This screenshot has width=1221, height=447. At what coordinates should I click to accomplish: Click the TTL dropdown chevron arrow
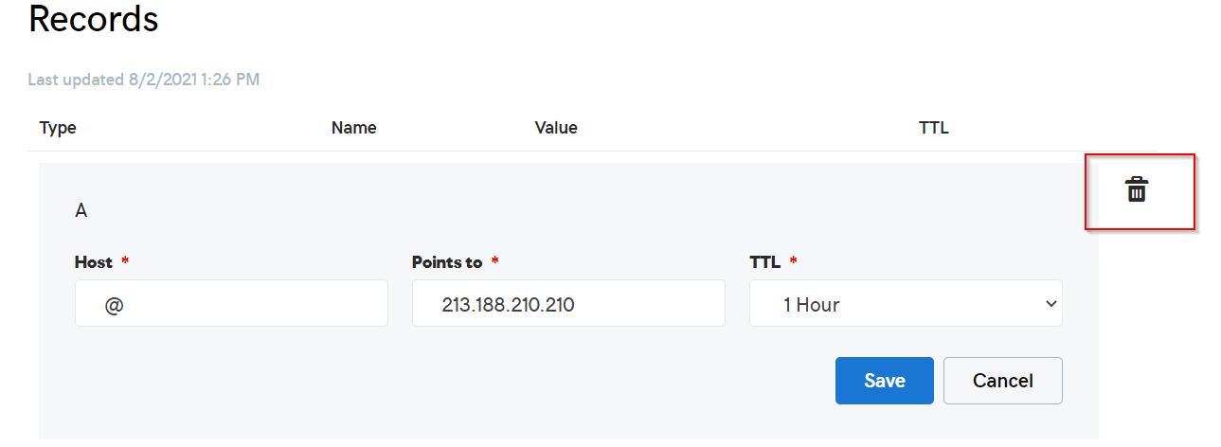pos(1050,304)
